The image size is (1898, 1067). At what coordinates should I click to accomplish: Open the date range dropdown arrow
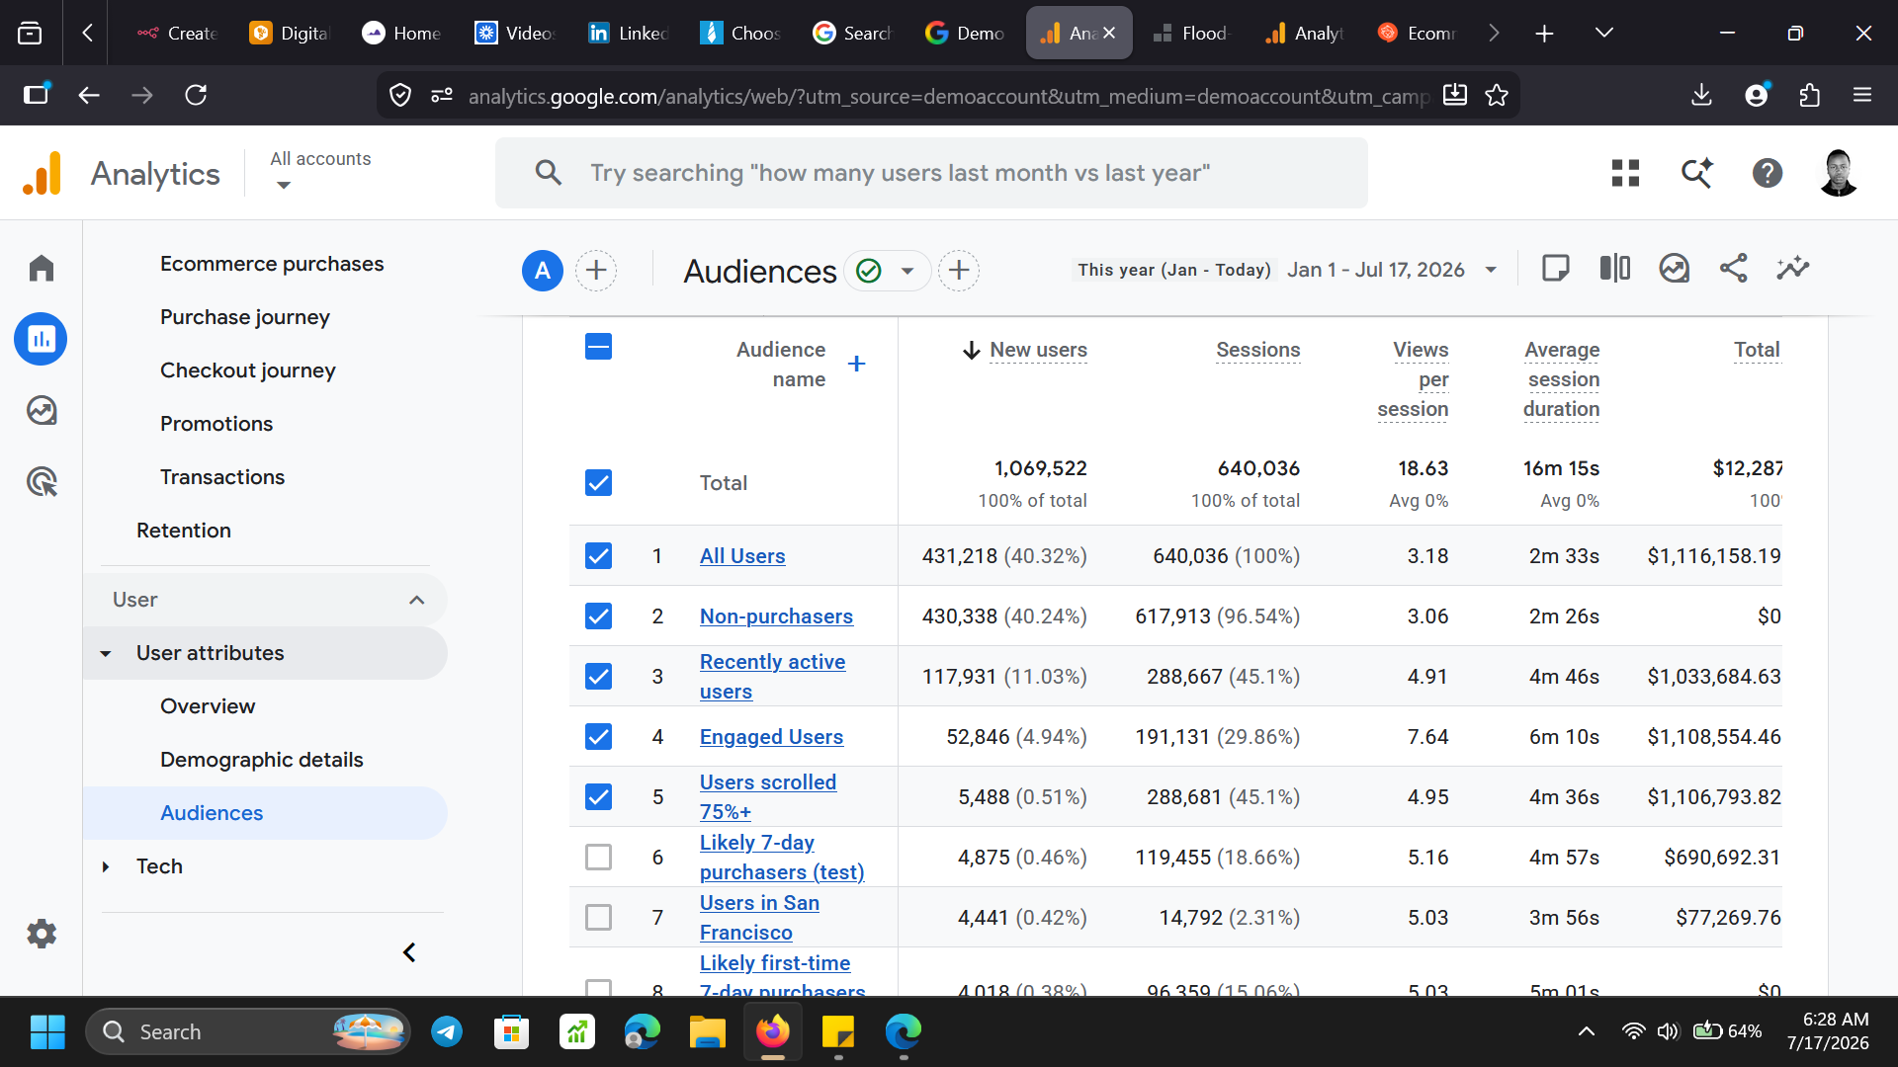pyautogui.click(x=1491, y=270)
